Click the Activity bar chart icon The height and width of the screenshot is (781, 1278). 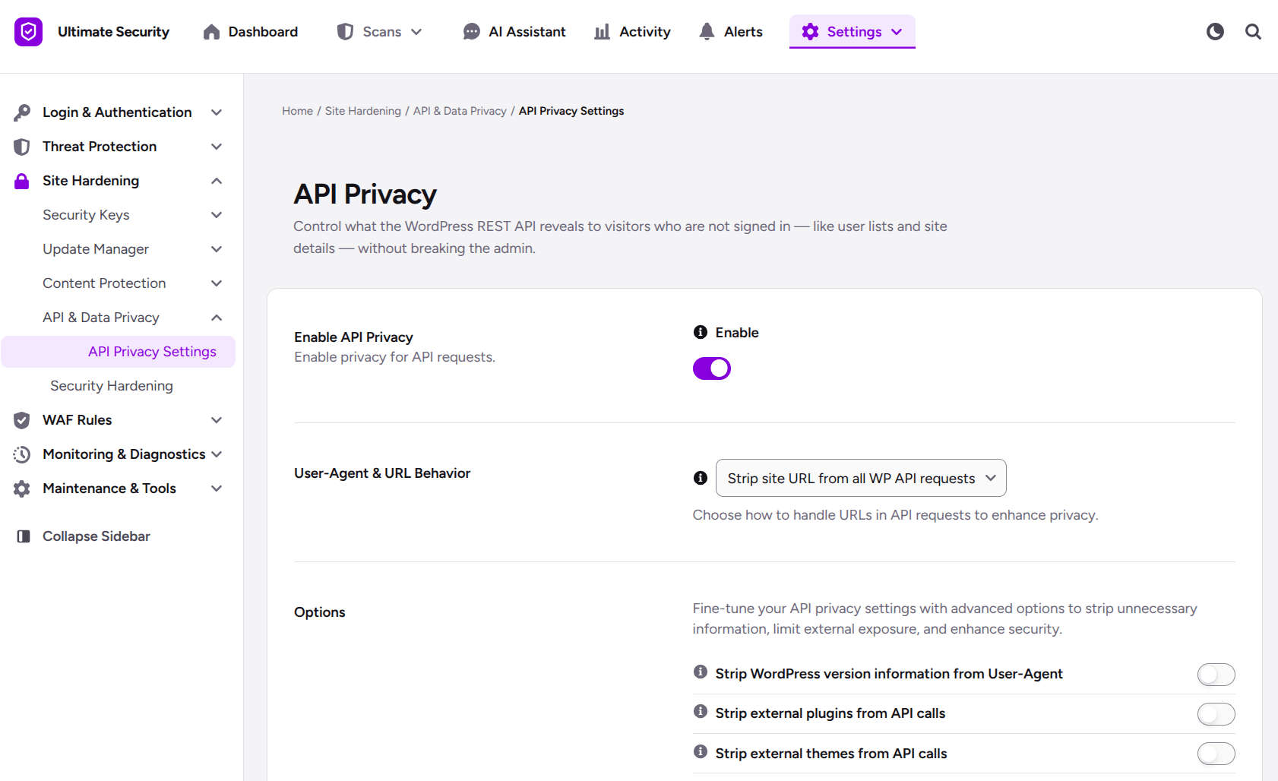pyautogui.click(x=602, y=32)
